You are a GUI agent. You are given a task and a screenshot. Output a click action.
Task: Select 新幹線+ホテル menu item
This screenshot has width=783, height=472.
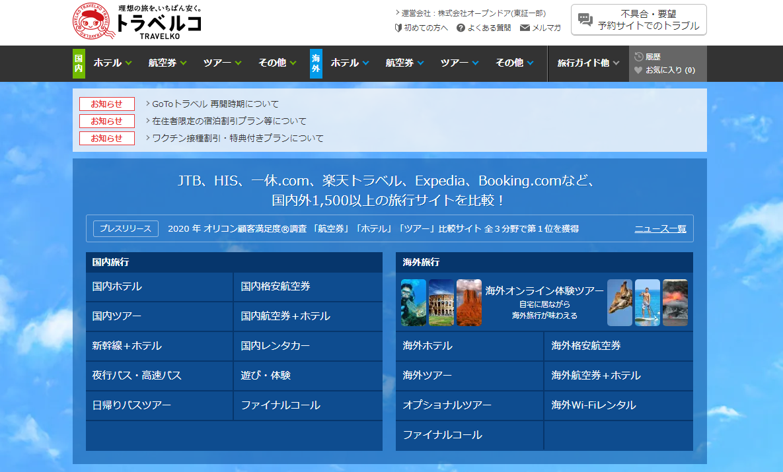[159, 346]
